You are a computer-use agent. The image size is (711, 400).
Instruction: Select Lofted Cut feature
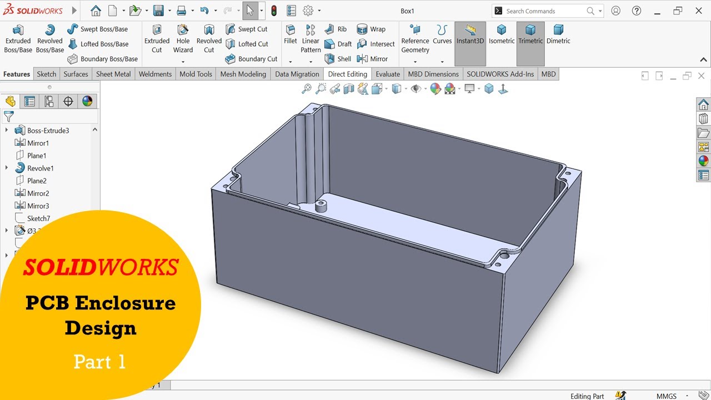[247, 44]
